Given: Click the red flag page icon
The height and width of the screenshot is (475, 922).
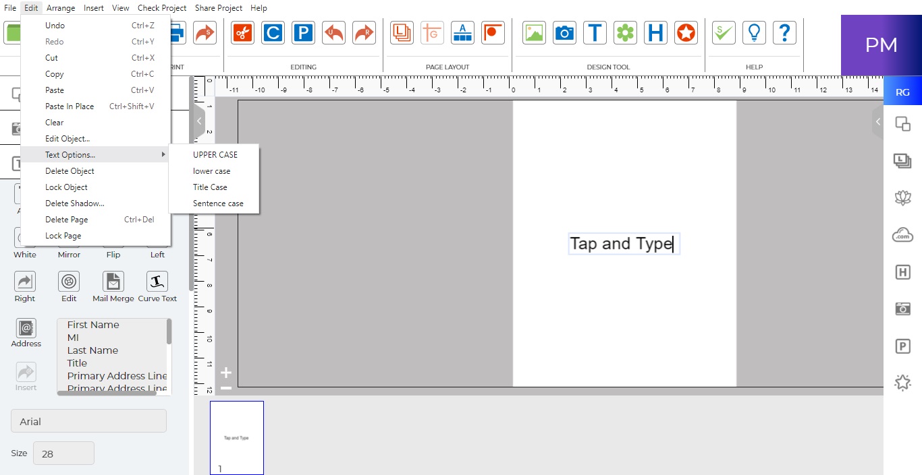Looking at the screenshot, I should (x=493, y=32).
